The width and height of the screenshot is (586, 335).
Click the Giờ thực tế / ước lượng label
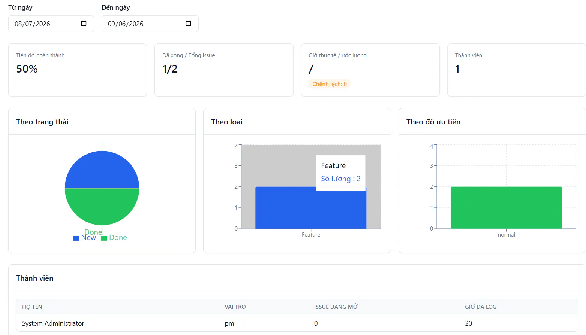338,55
